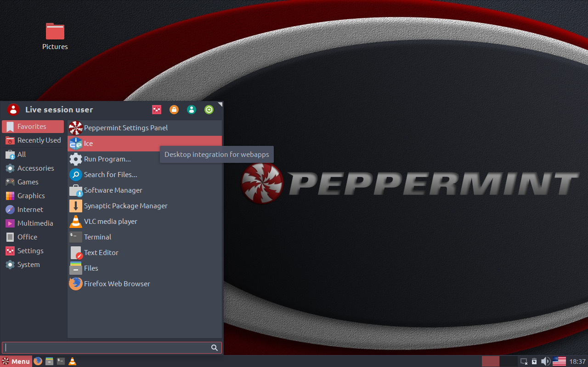The width and height of the screenshot is (588, 367).
Task: Open the Software Manager
Action: (x=113, y=190)
